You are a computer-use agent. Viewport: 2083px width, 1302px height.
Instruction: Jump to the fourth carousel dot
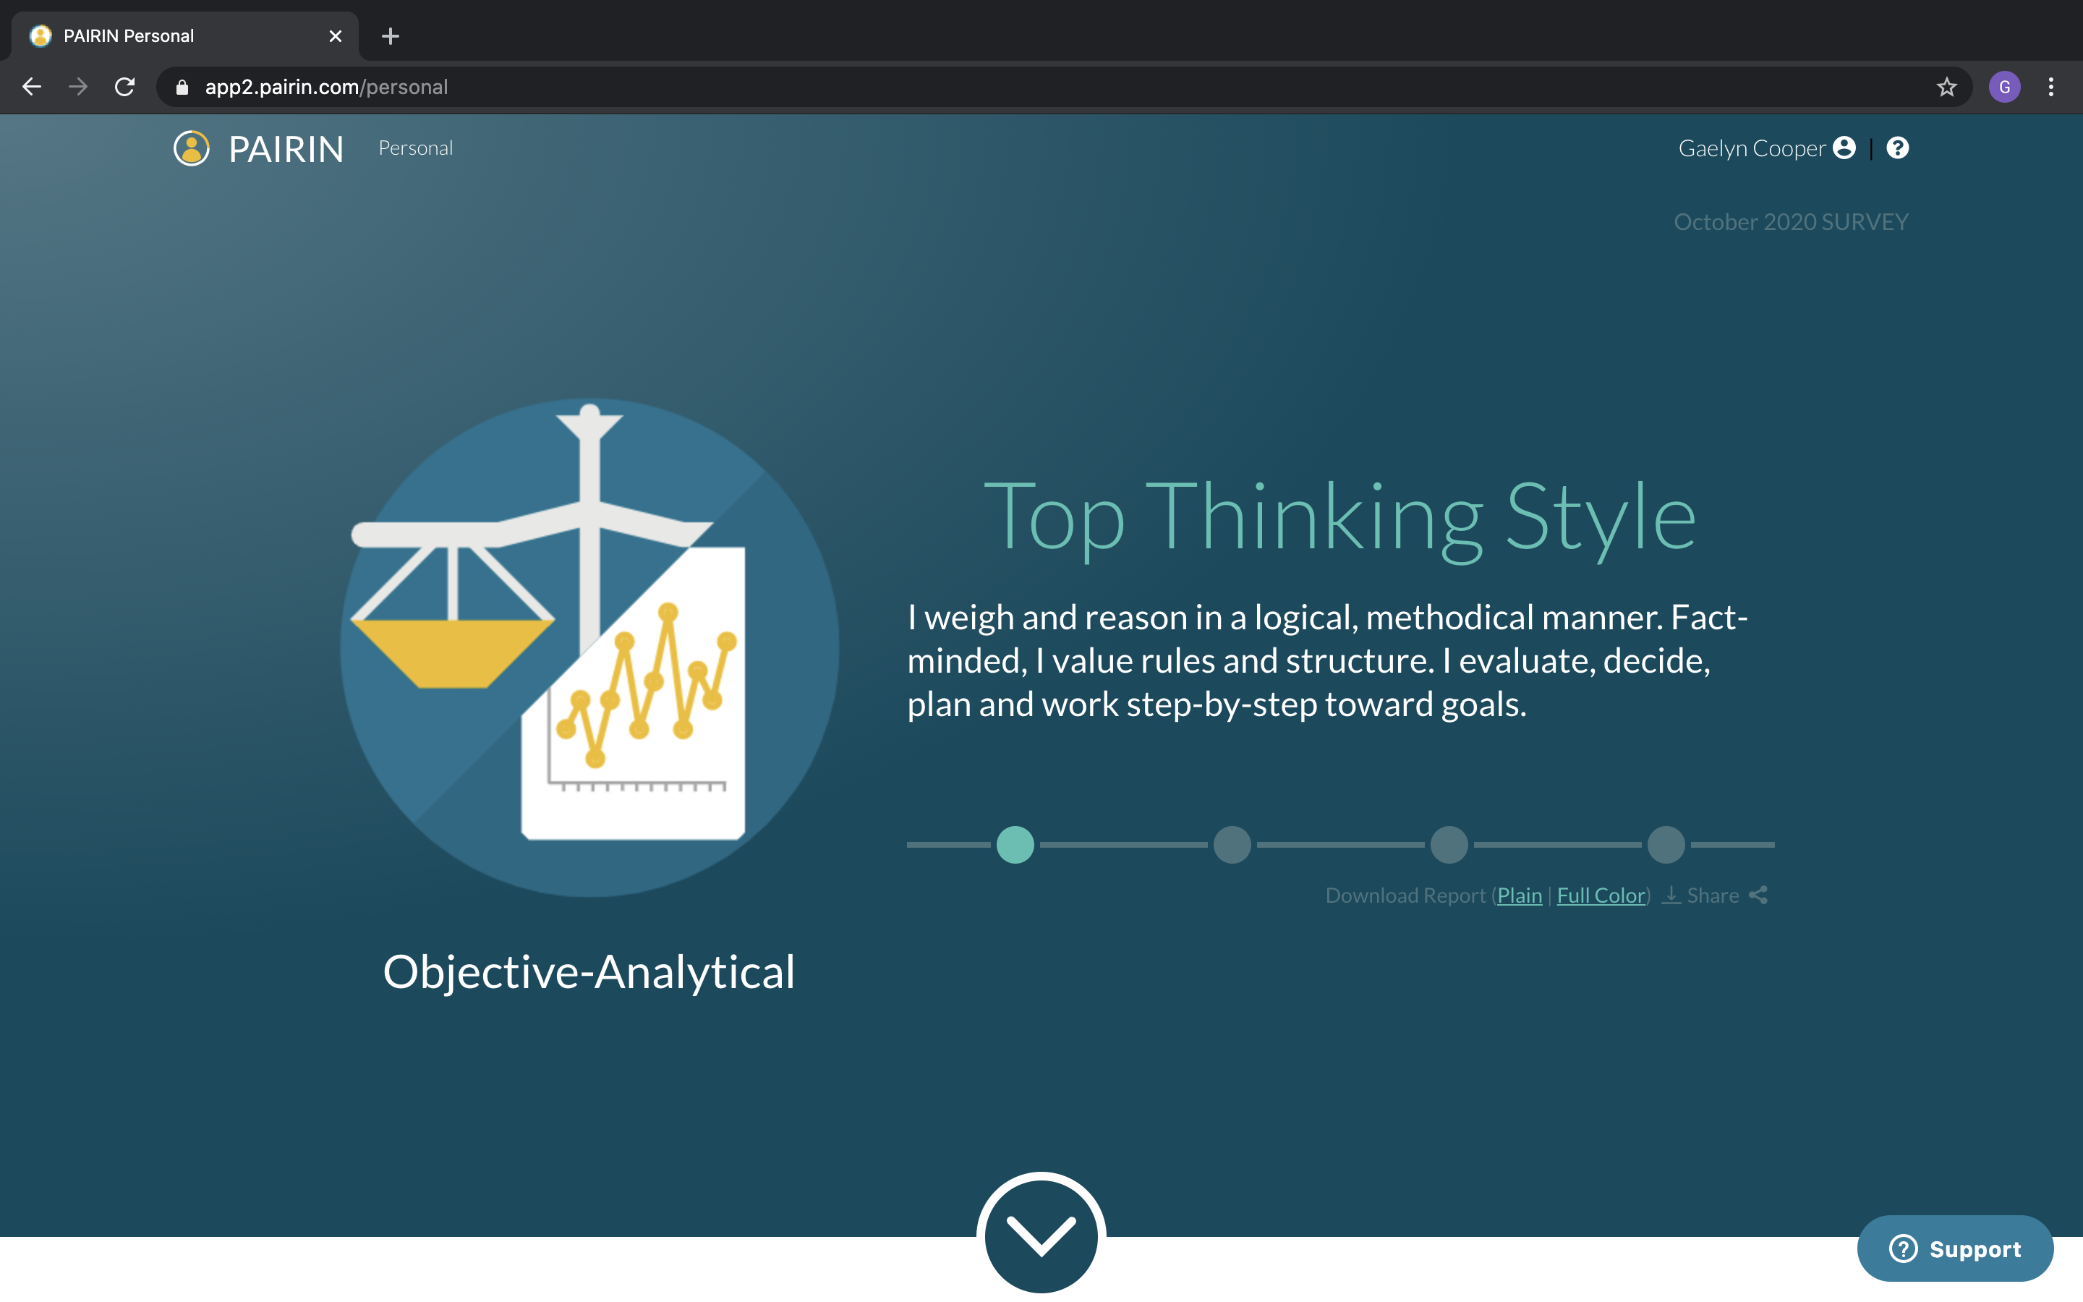tap(1666, 845)
